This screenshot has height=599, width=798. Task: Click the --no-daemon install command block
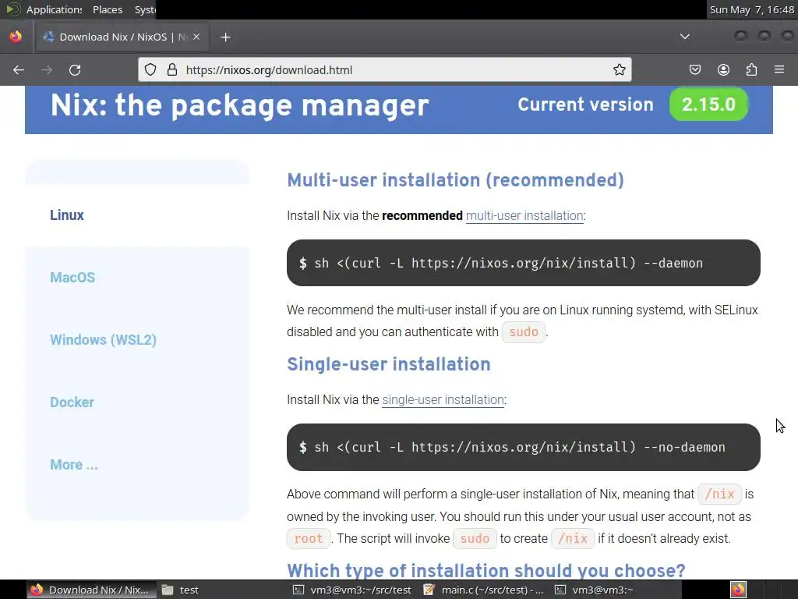[x=523, y=447]
